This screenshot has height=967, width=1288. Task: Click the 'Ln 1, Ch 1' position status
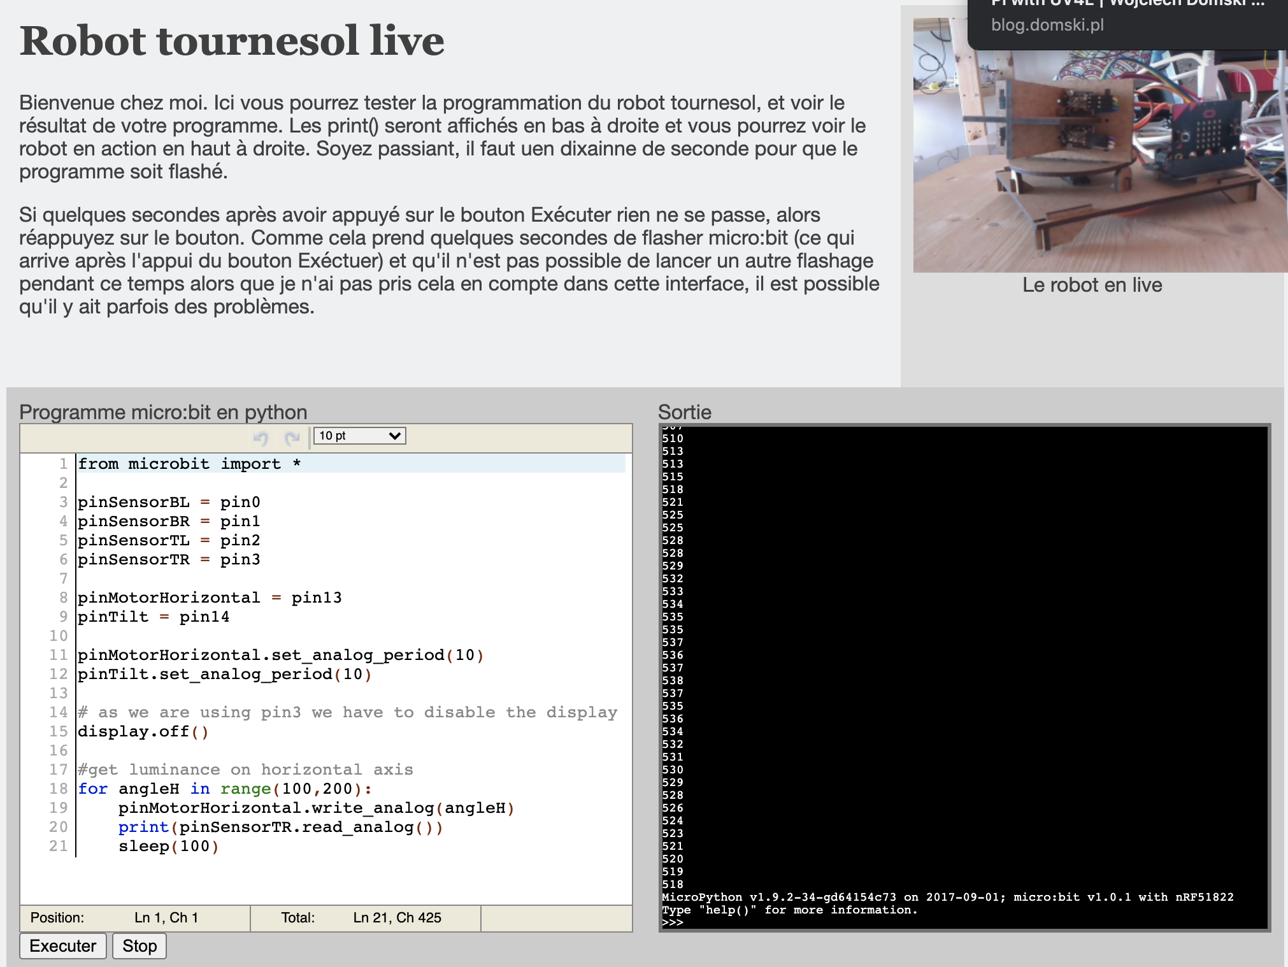(x=166, y=917)
